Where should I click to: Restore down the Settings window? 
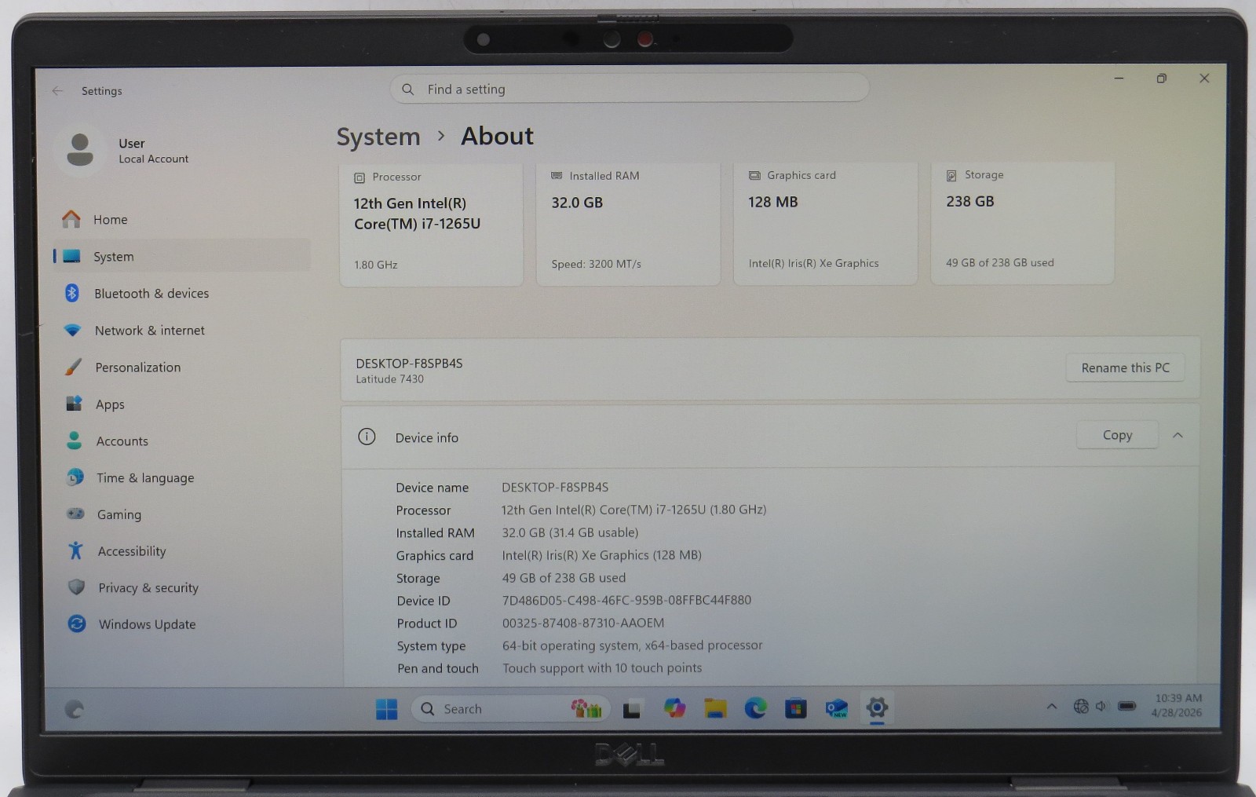coord(1162,79)
